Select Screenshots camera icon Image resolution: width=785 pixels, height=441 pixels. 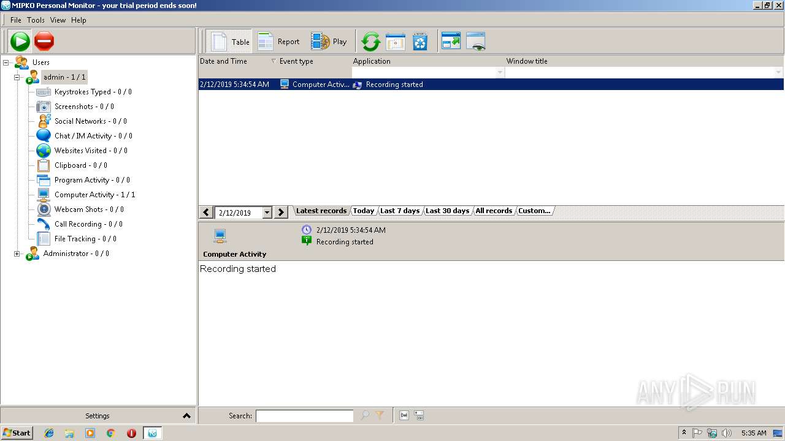click(x=44, y=107)
